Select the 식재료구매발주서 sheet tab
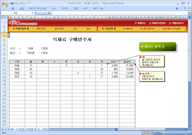 click(27, 129)
